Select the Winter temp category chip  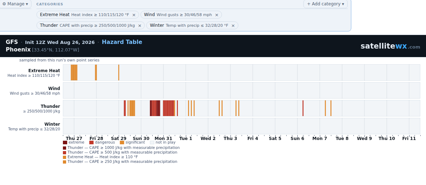(192, 25)
